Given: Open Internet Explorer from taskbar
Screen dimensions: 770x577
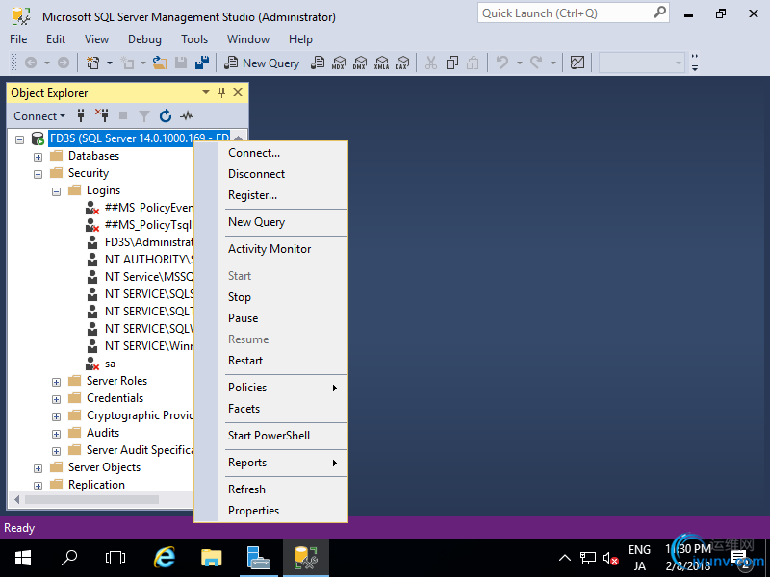Looking at the screenshot, I should coord(165,558).
